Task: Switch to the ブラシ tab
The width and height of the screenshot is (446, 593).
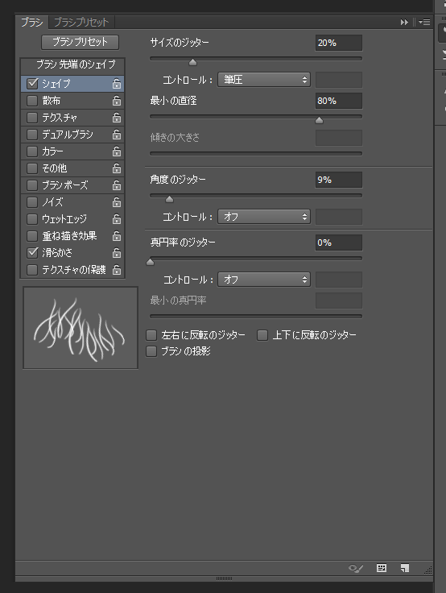Action: pos(31,23)
